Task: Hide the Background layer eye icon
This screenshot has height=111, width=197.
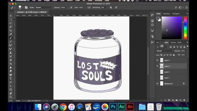Action: click(x=157, y=84)
